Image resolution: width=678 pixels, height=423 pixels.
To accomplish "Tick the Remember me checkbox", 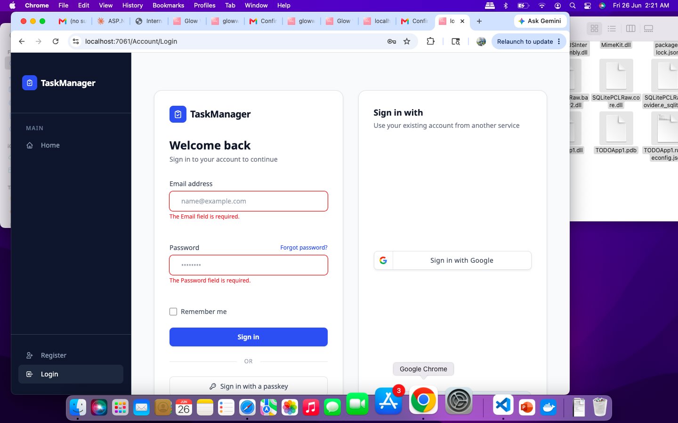I will pos(173,312).
